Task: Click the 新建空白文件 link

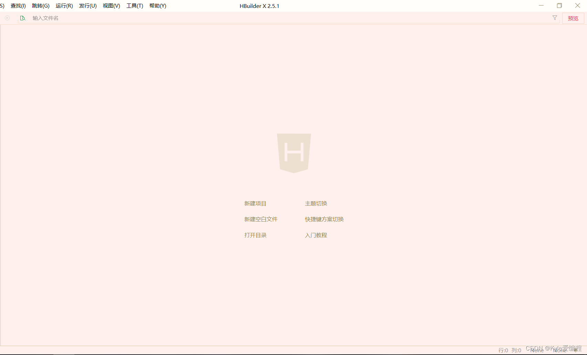Action: [261, 219]
